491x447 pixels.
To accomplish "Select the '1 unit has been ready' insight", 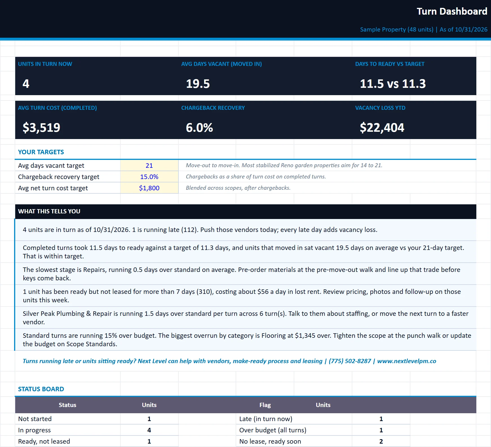I will click(x=246, y=296).
